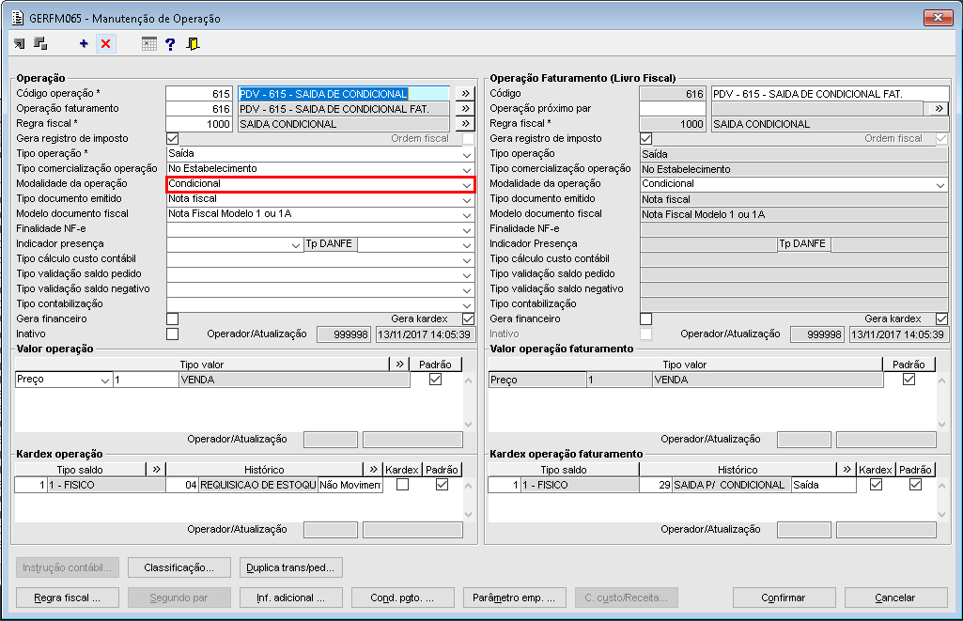Open Tp DANFE dropdown in Operação

tap(467, 244)
